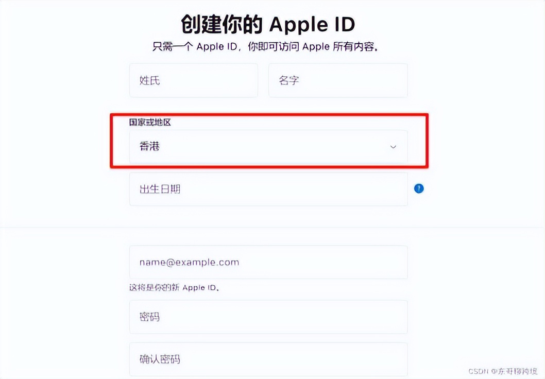Click the 名字 placeholder text

coord(289,81)
